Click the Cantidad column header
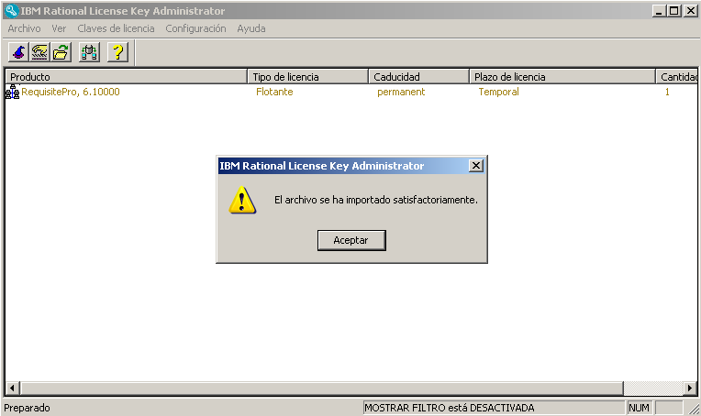This screenshot has width=701, height=416. 676,77
